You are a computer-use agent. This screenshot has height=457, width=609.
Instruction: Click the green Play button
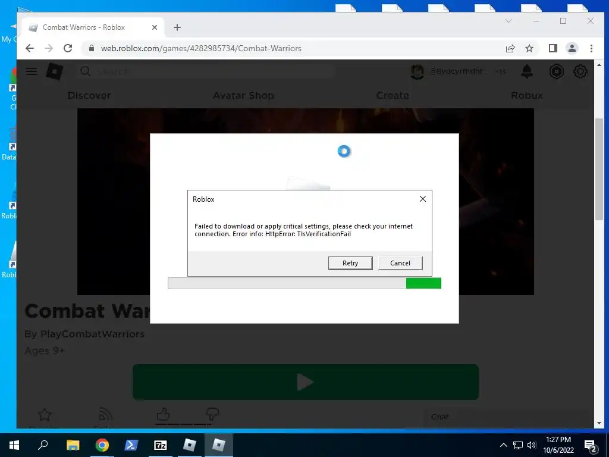[305, 382]
